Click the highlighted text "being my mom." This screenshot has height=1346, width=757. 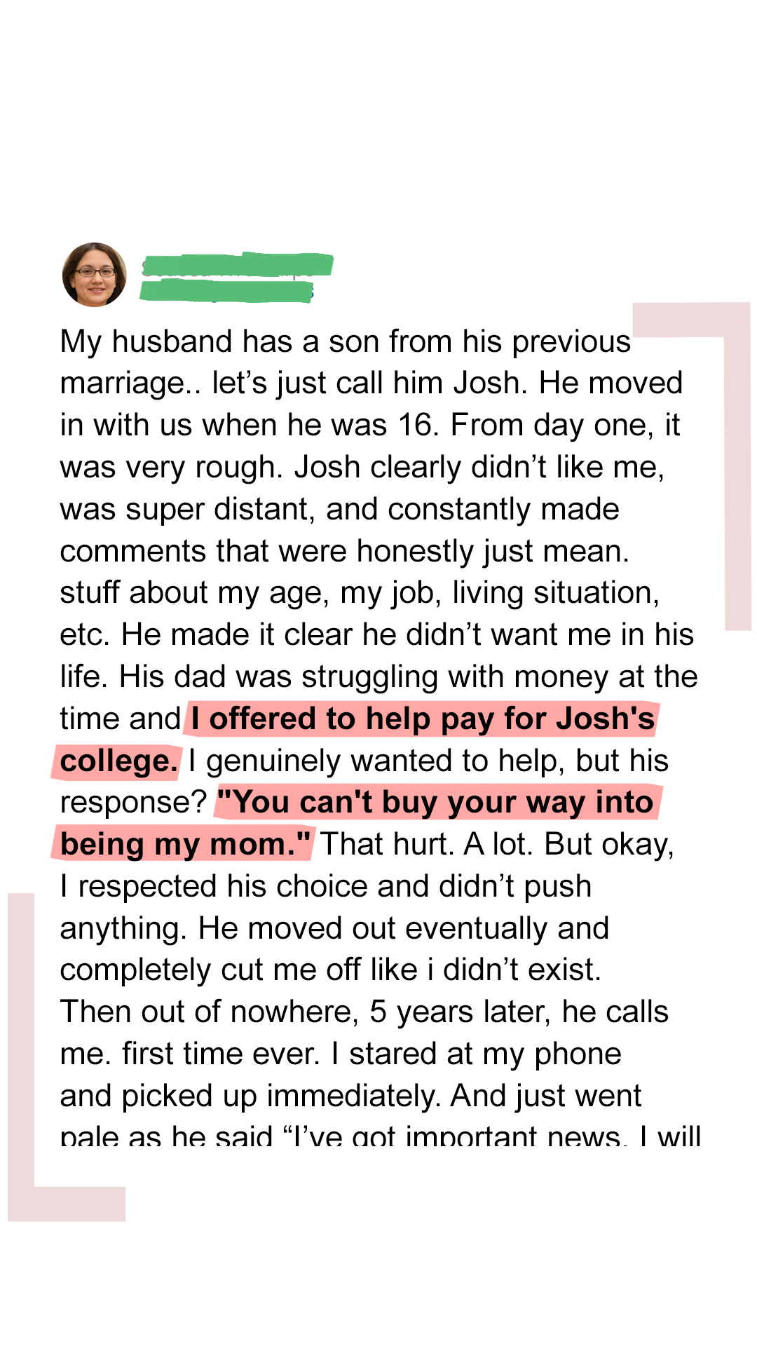coord(184,845)
